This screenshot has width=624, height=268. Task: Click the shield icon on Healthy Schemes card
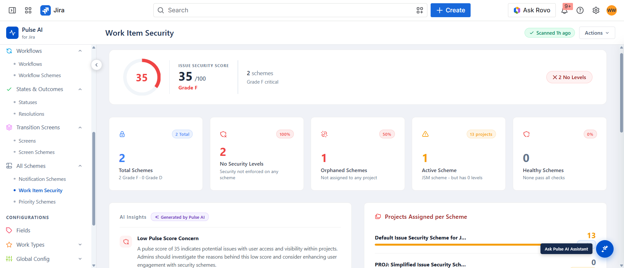(x=526, y=134)
